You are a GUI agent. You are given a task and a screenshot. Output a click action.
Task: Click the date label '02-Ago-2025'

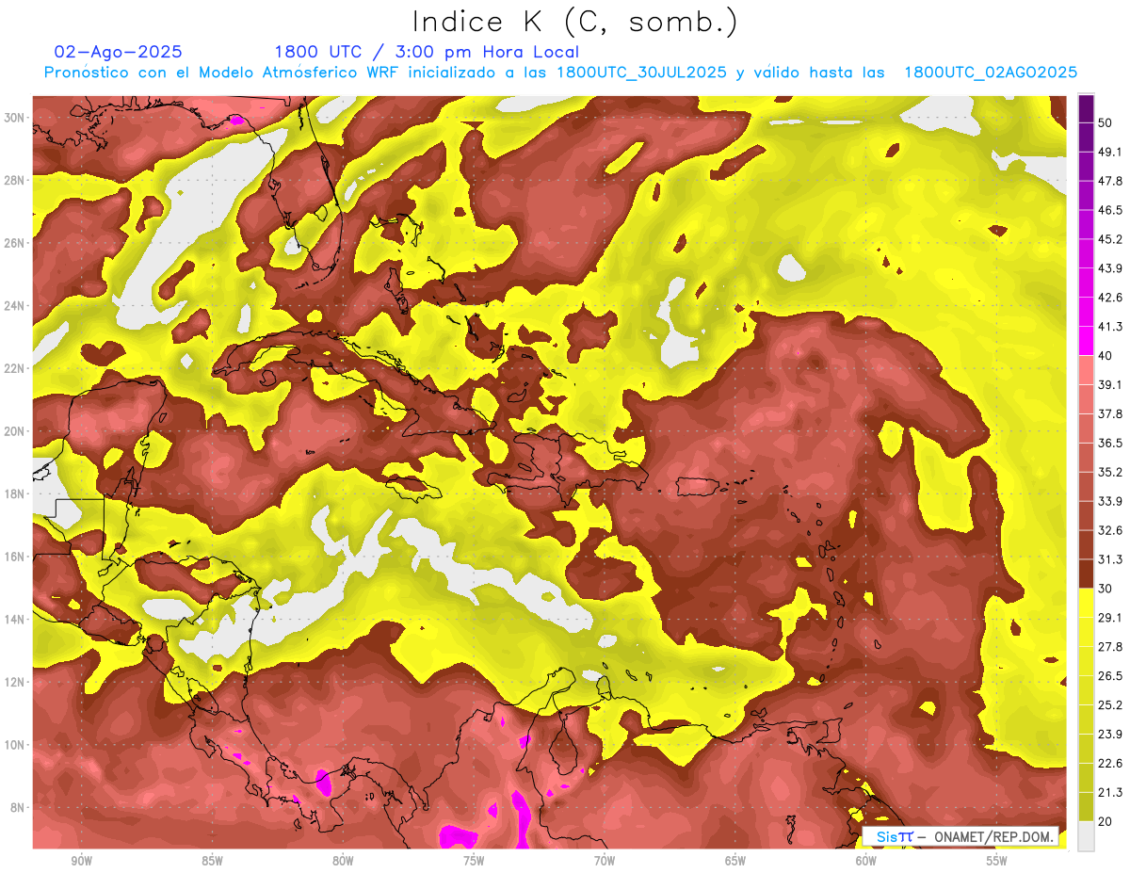[x=119, y=52]
